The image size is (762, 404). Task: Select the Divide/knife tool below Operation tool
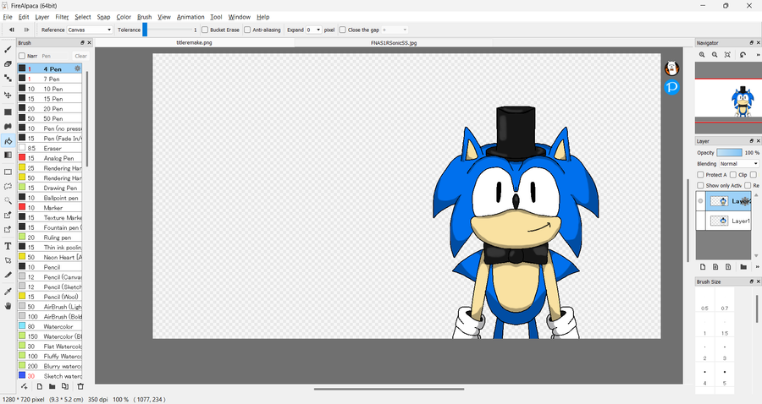(x=8, y=275)
